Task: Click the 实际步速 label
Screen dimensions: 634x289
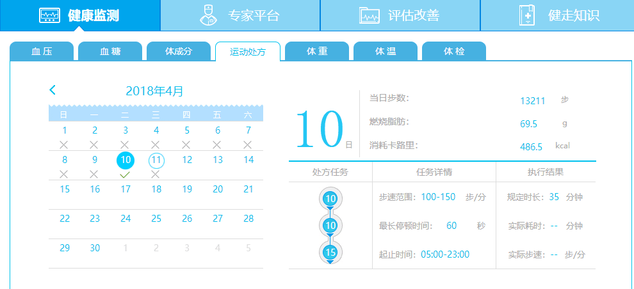Action: (528, 255)
